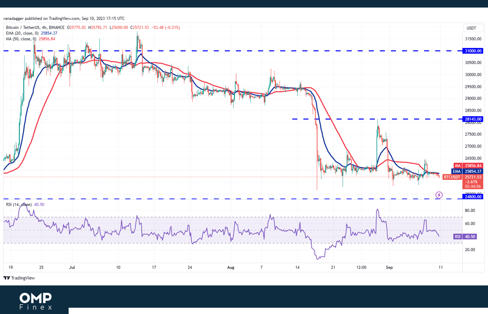Viewport: 488px width, 314px height.
Task: Click the Sep date on time axis
Action: (389, 268)
